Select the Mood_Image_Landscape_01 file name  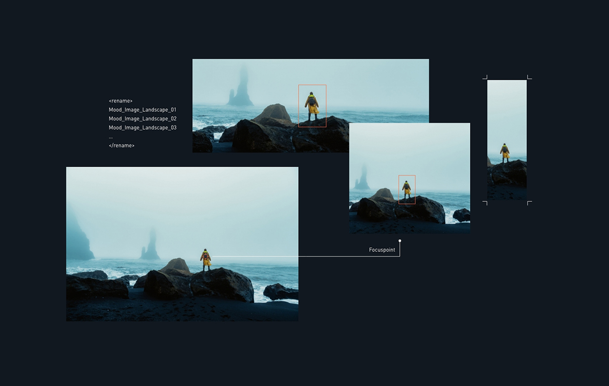pos(143,110)
